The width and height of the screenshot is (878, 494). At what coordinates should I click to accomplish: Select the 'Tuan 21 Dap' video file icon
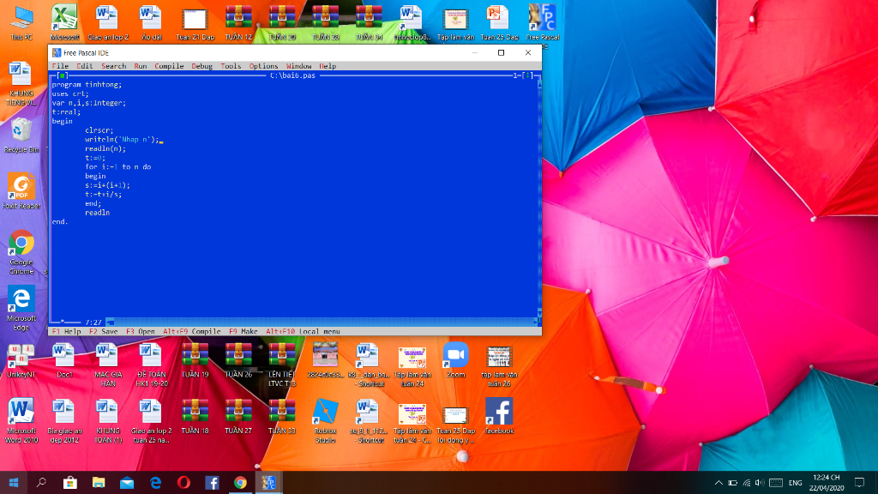coord(195,23)
